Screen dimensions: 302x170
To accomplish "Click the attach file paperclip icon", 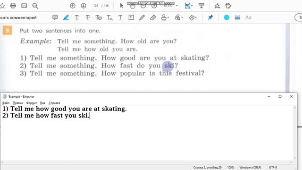I will [177, 17].
